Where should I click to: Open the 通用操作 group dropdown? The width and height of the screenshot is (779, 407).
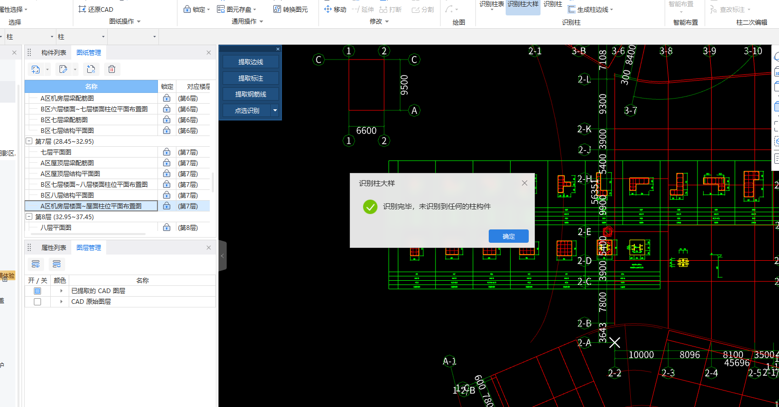coord(261,22)
